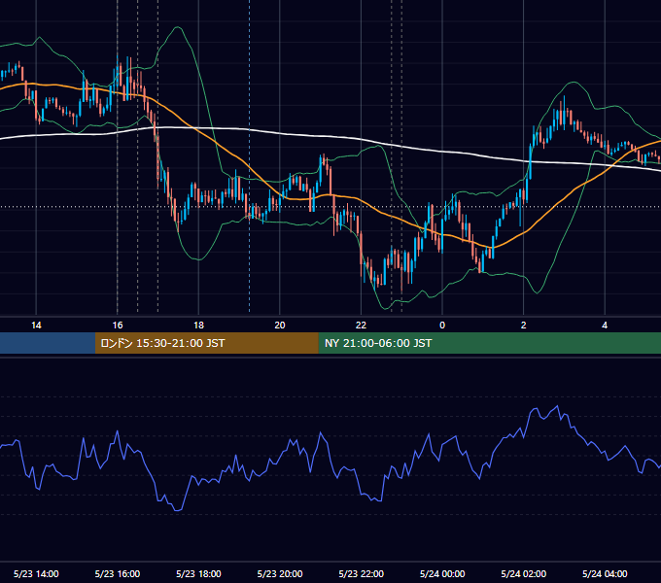Click the 5/24 02:00 date label
This screenshot has width=661, height=583.
tap(524, 573)
